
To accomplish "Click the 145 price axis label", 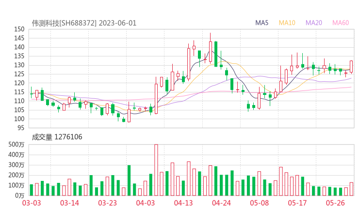I will pos(19,38).
